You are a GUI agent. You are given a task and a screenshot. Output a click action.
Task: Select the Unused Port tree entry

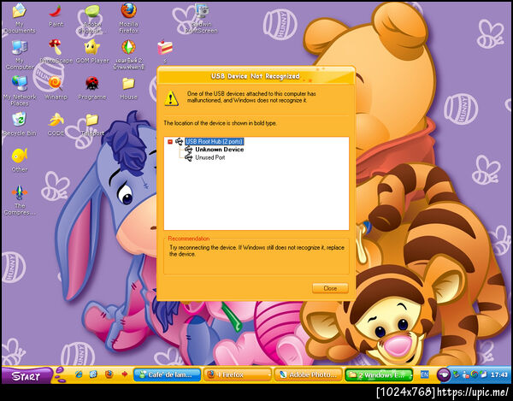click(x=210, y=157)
